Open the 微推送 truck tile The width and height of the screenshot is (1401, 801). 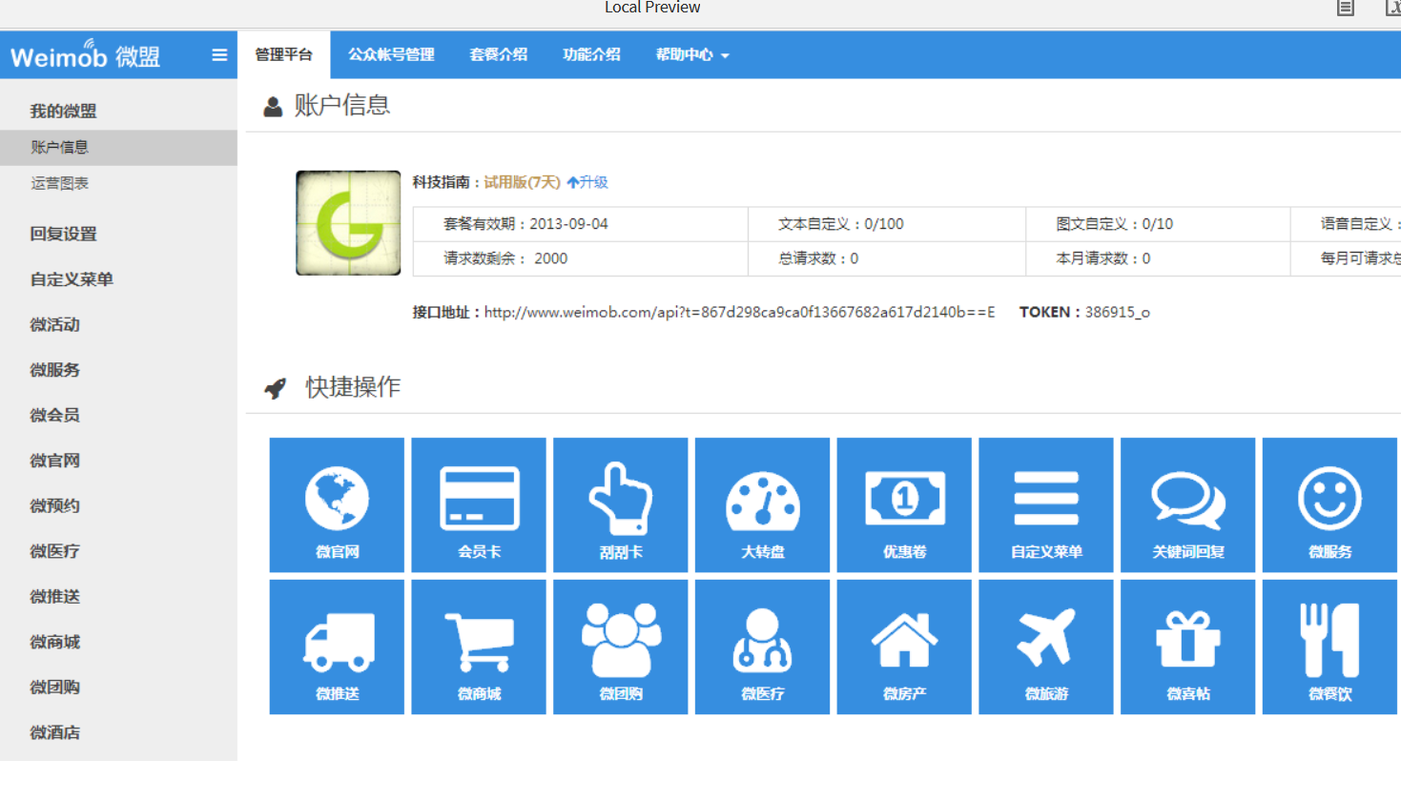click(x=337, y=647)
